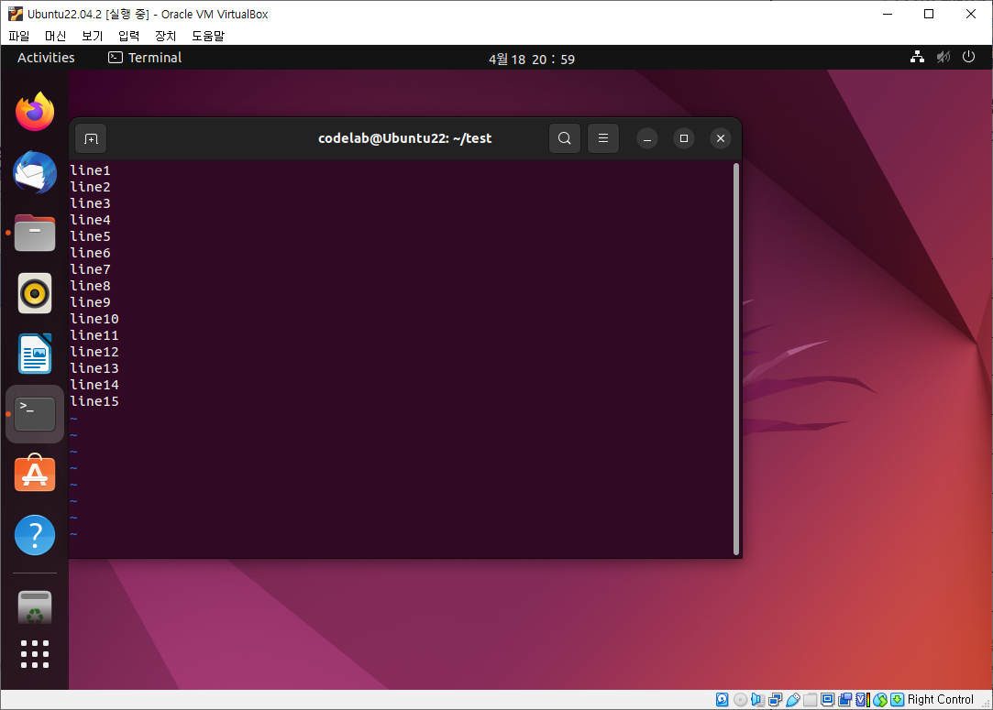Open the power system menu
The image size is (993, 710).
click(969, 57)
